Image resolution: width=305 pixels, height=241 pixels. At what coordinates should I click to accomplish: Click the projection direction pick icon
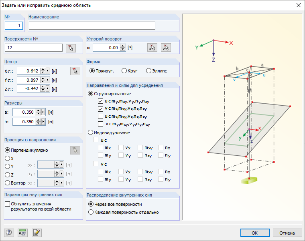click(75, 150)
